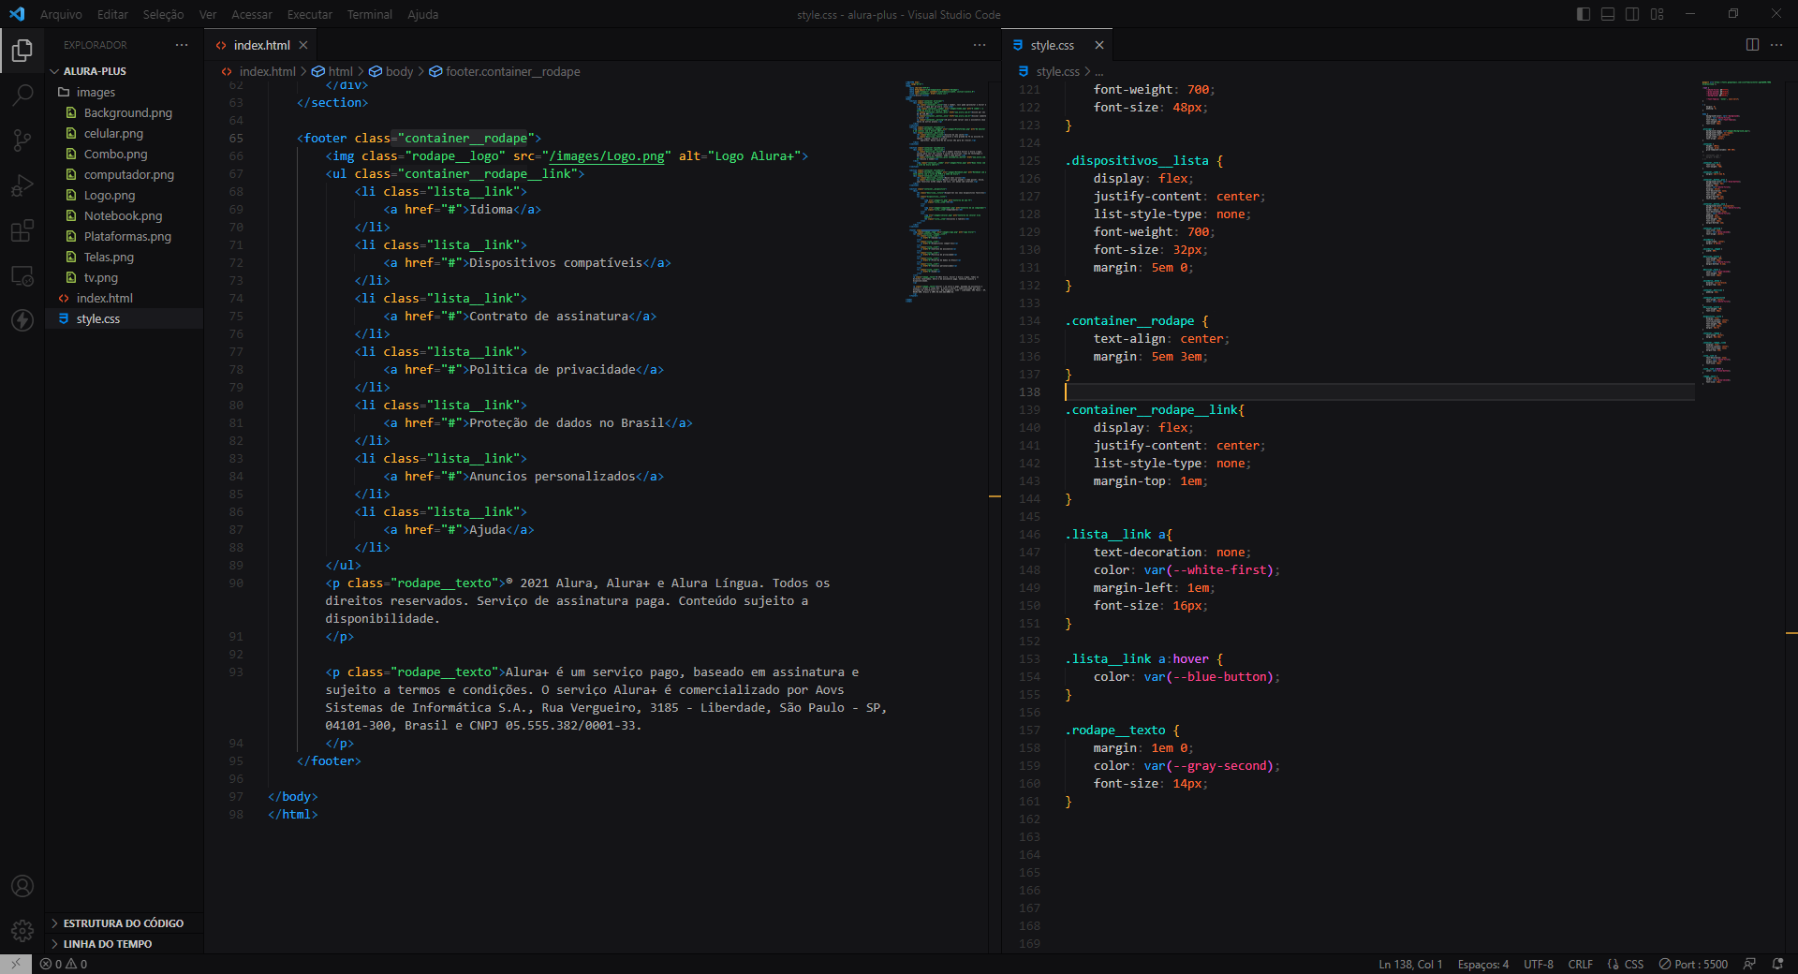Click the VS Code logo in the title bar
The width and height of the screenshot is (1798, 974).
point(17,14)
